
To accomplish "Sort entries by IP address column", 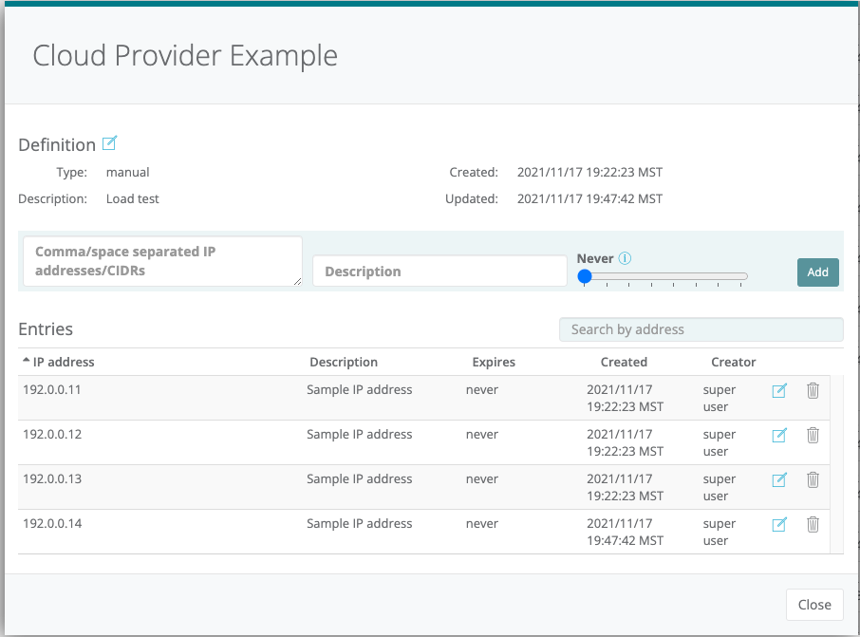I will tap(63, 362).
